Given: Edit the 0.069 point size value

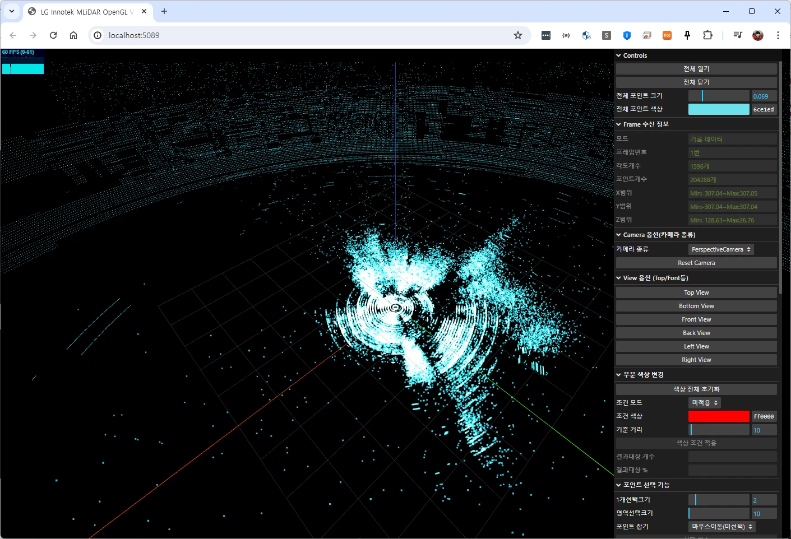Looking at the screenshot, I should [x=764, y=96].
